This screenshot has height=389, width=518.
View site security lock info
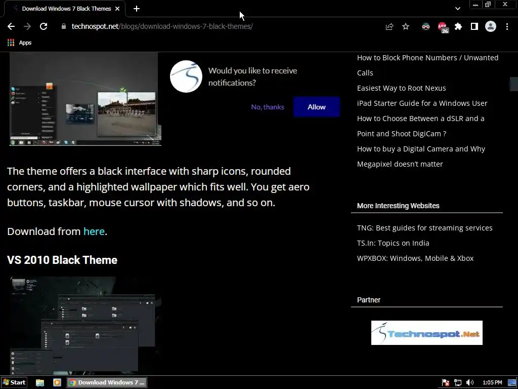(x=64, y=26)
